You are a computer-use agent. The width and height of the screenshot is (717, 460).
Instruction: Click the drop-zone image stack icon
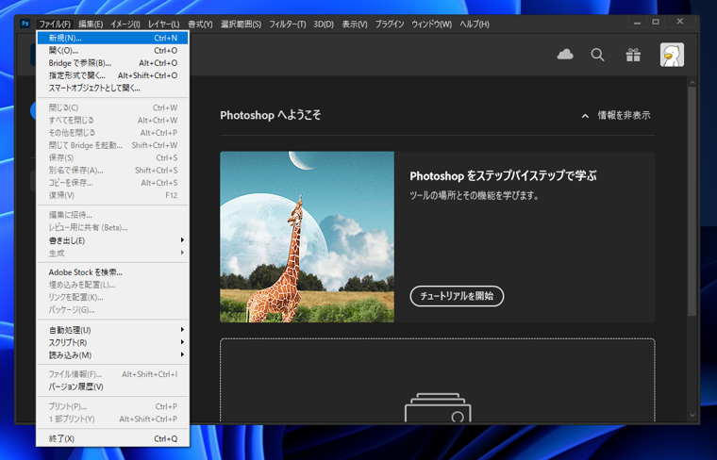point(438,407)
